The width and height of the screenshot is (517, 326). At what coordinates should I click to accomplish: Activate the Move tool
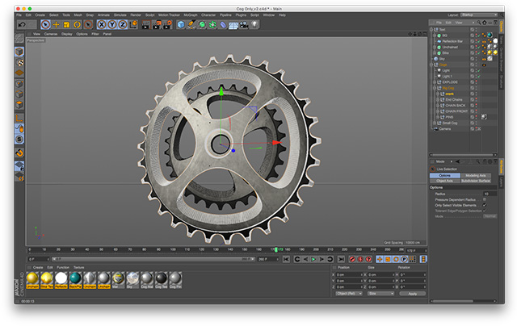pos(57,24)
